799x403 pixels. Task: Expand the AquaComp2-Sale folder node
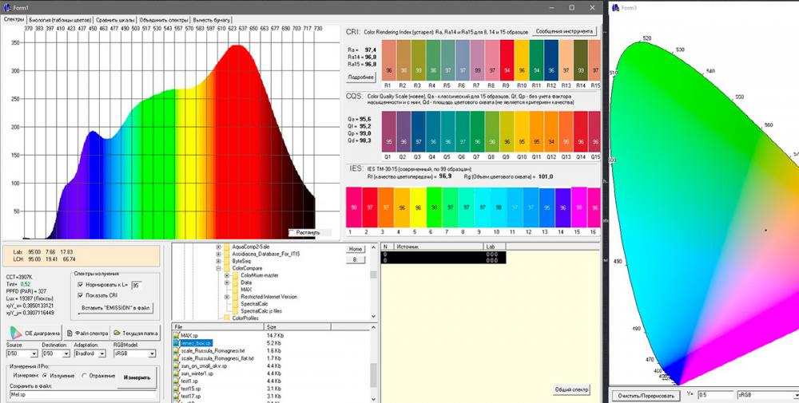click(219, 247)
